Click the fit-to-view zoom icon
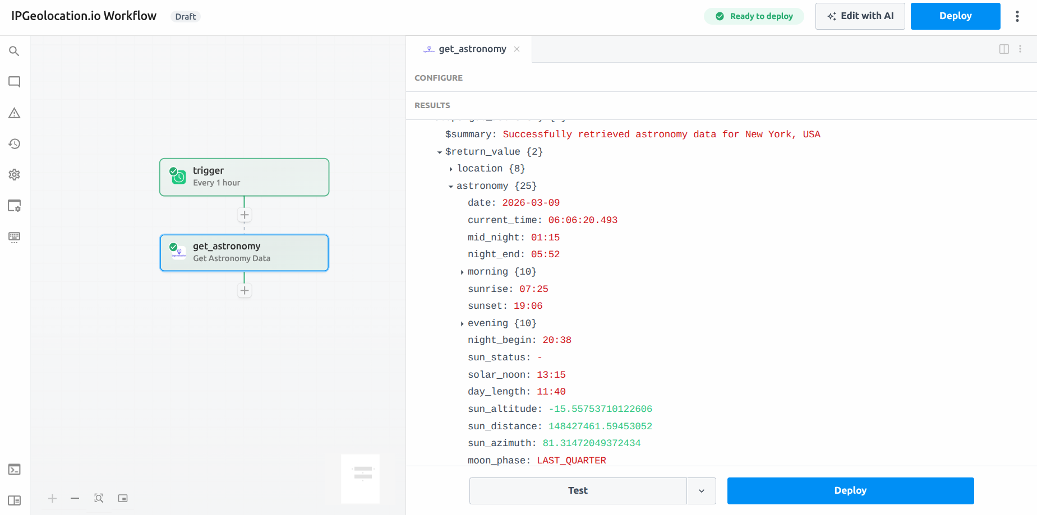This screenshot has height=515, width=1037. [99, 498]
